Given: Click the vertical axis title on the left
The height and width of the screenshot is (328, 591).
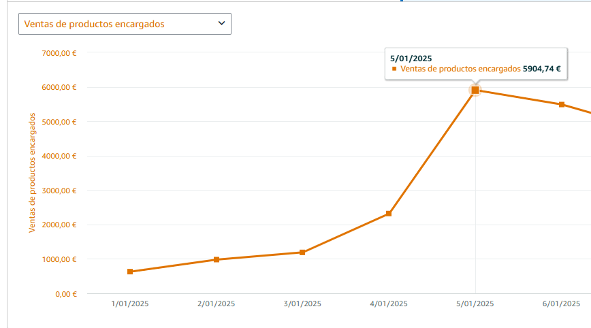Looking at the screenshot, I should click(32, 173).
